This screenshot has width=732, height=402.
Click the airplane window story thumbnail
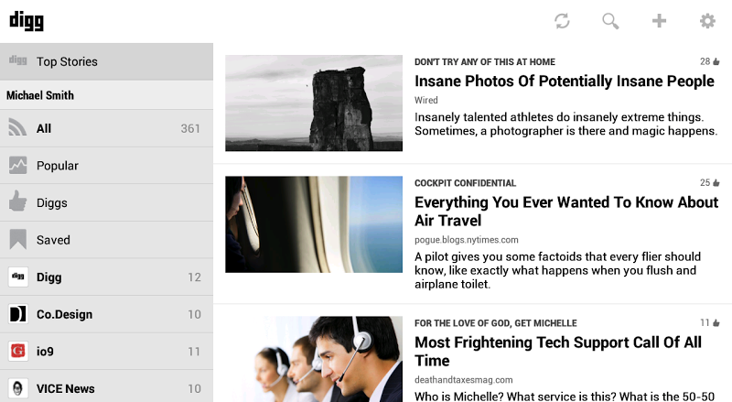coord(314,224)
